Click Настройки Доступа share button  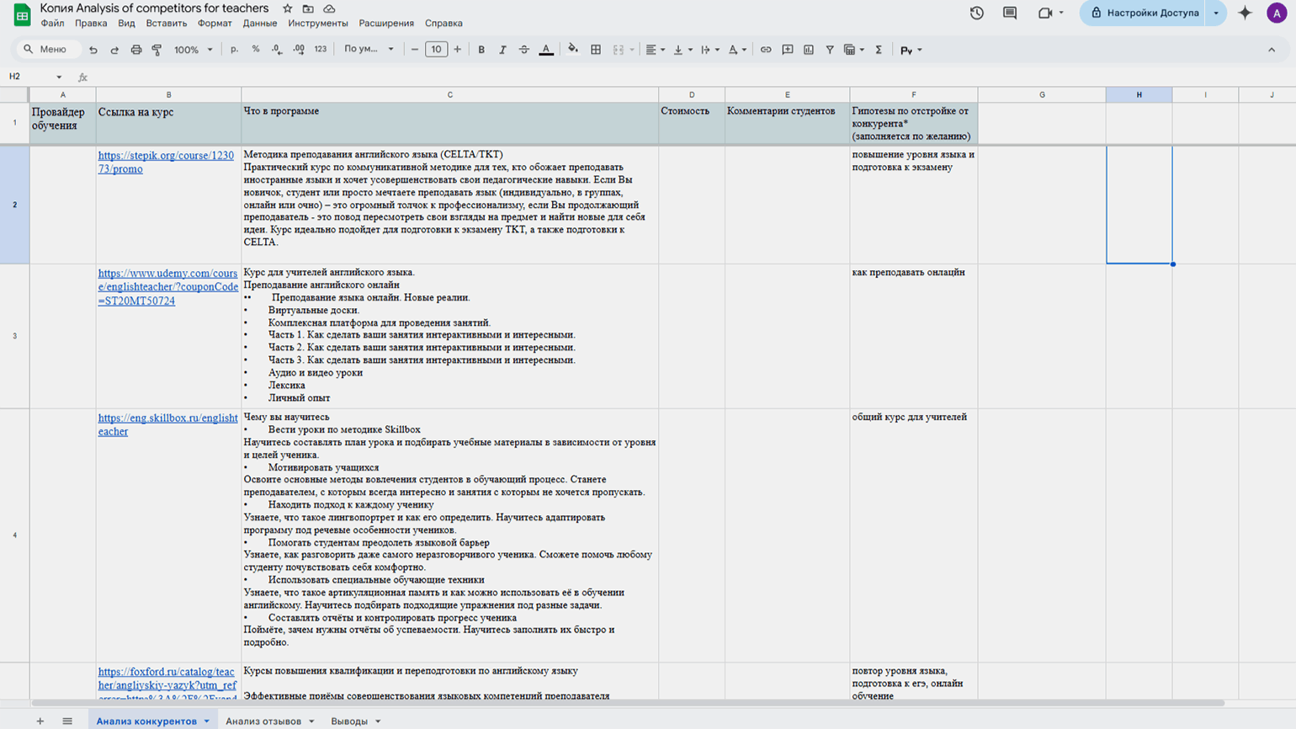pyautogui.click(x=1145, y=13)
